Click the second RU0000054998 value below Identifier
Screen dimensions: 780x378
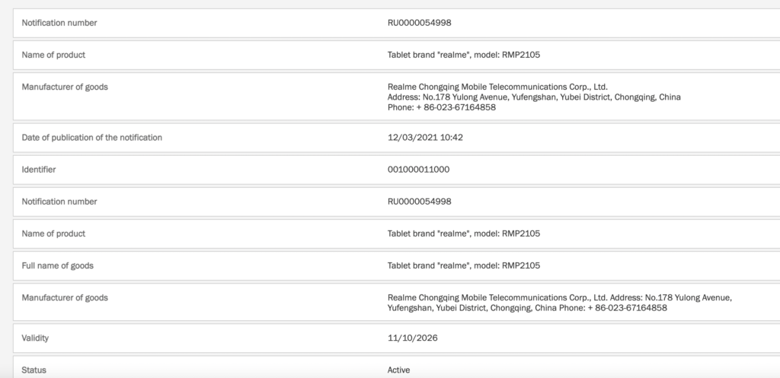tap(420, 202)
